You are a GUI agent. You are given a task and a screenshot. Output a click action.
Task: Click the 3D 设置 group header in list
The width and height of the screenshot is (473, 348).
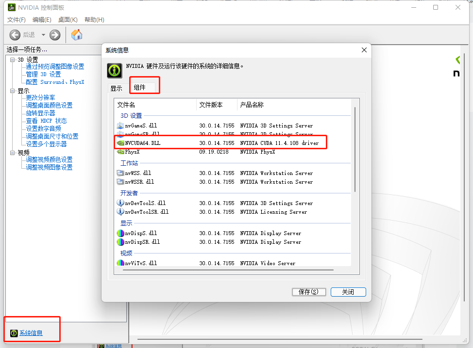click(131, 116)
